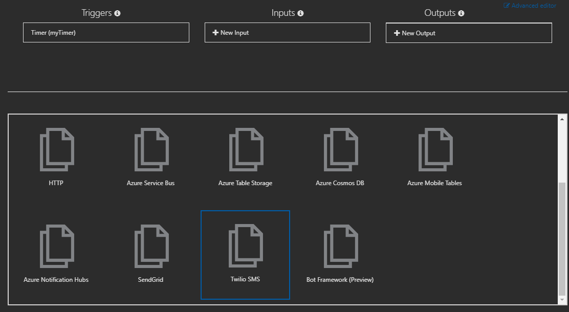
Task: Open the Timer (myTimer) trigger
Action: (106, 33)
